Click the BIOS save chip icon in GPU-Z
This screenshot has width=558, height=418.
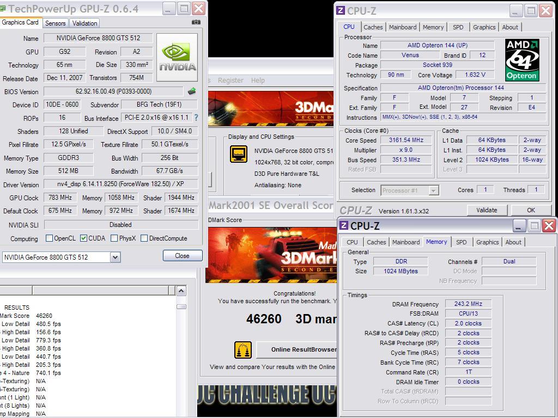click(x=192, y=91)
